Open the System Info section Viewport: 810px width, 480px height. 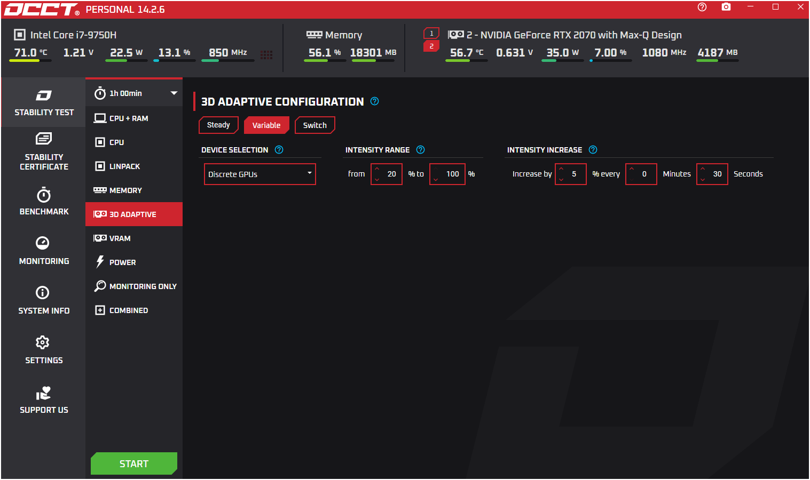(x=44, y=300)
